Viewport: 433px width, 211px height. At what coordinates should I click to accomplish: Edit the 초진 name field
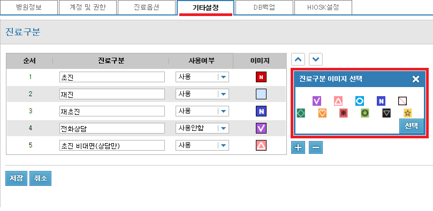click(x=112, y=77)
